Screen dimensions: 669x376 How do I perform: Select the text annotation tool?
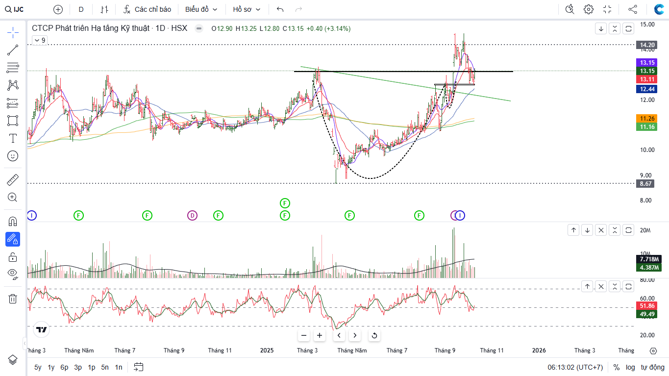coord(13,138)
